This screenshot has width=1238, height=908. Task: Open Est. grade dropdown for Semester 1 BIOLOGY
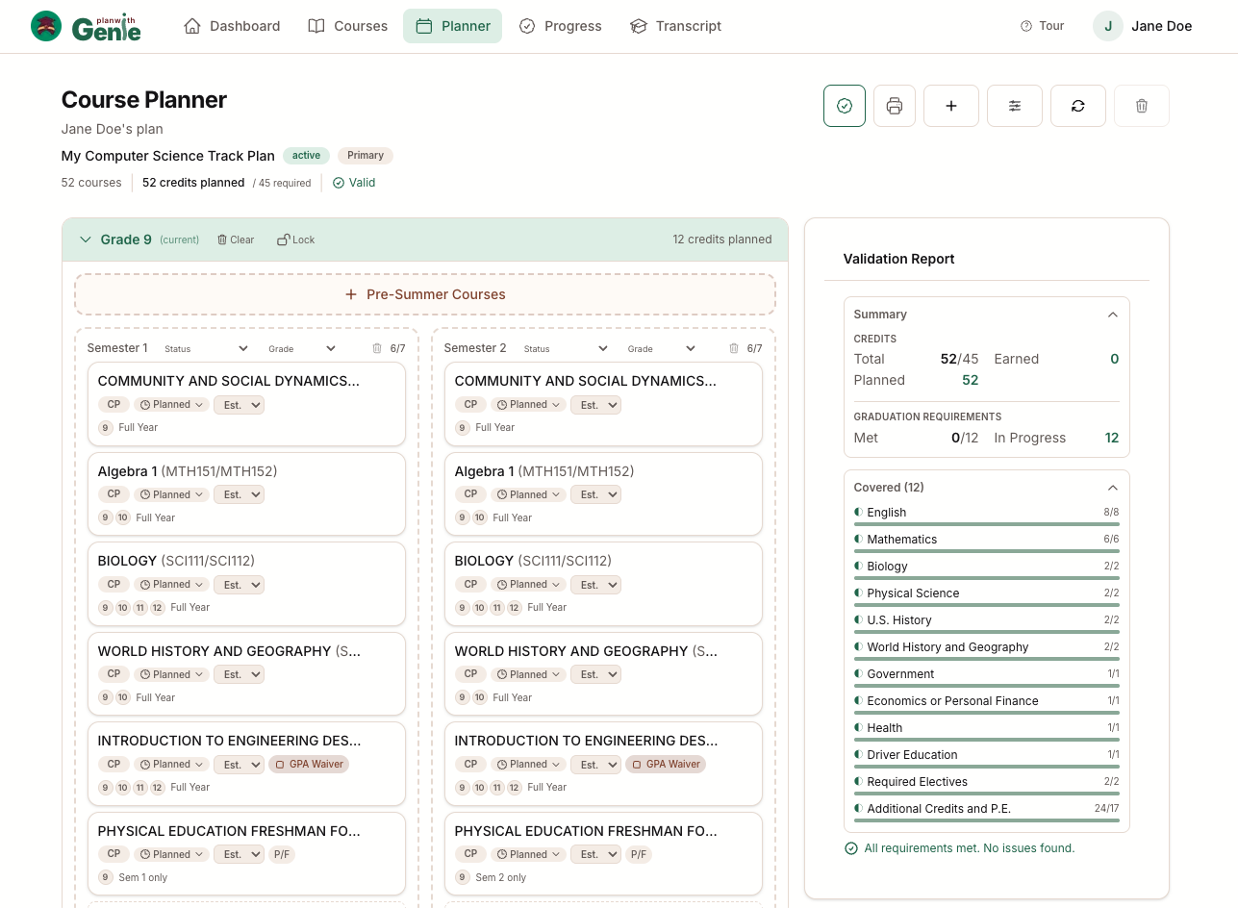[239, 585]
